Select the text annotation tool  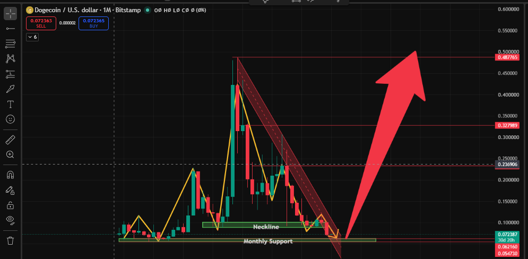click(x=11, y=104)
